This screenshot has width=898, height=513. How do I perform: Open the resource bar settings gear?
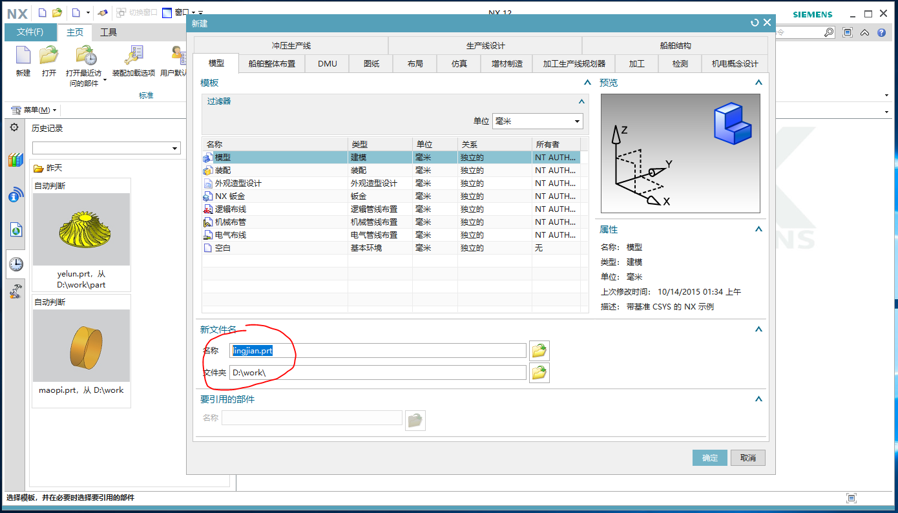(x=14, y=127)
